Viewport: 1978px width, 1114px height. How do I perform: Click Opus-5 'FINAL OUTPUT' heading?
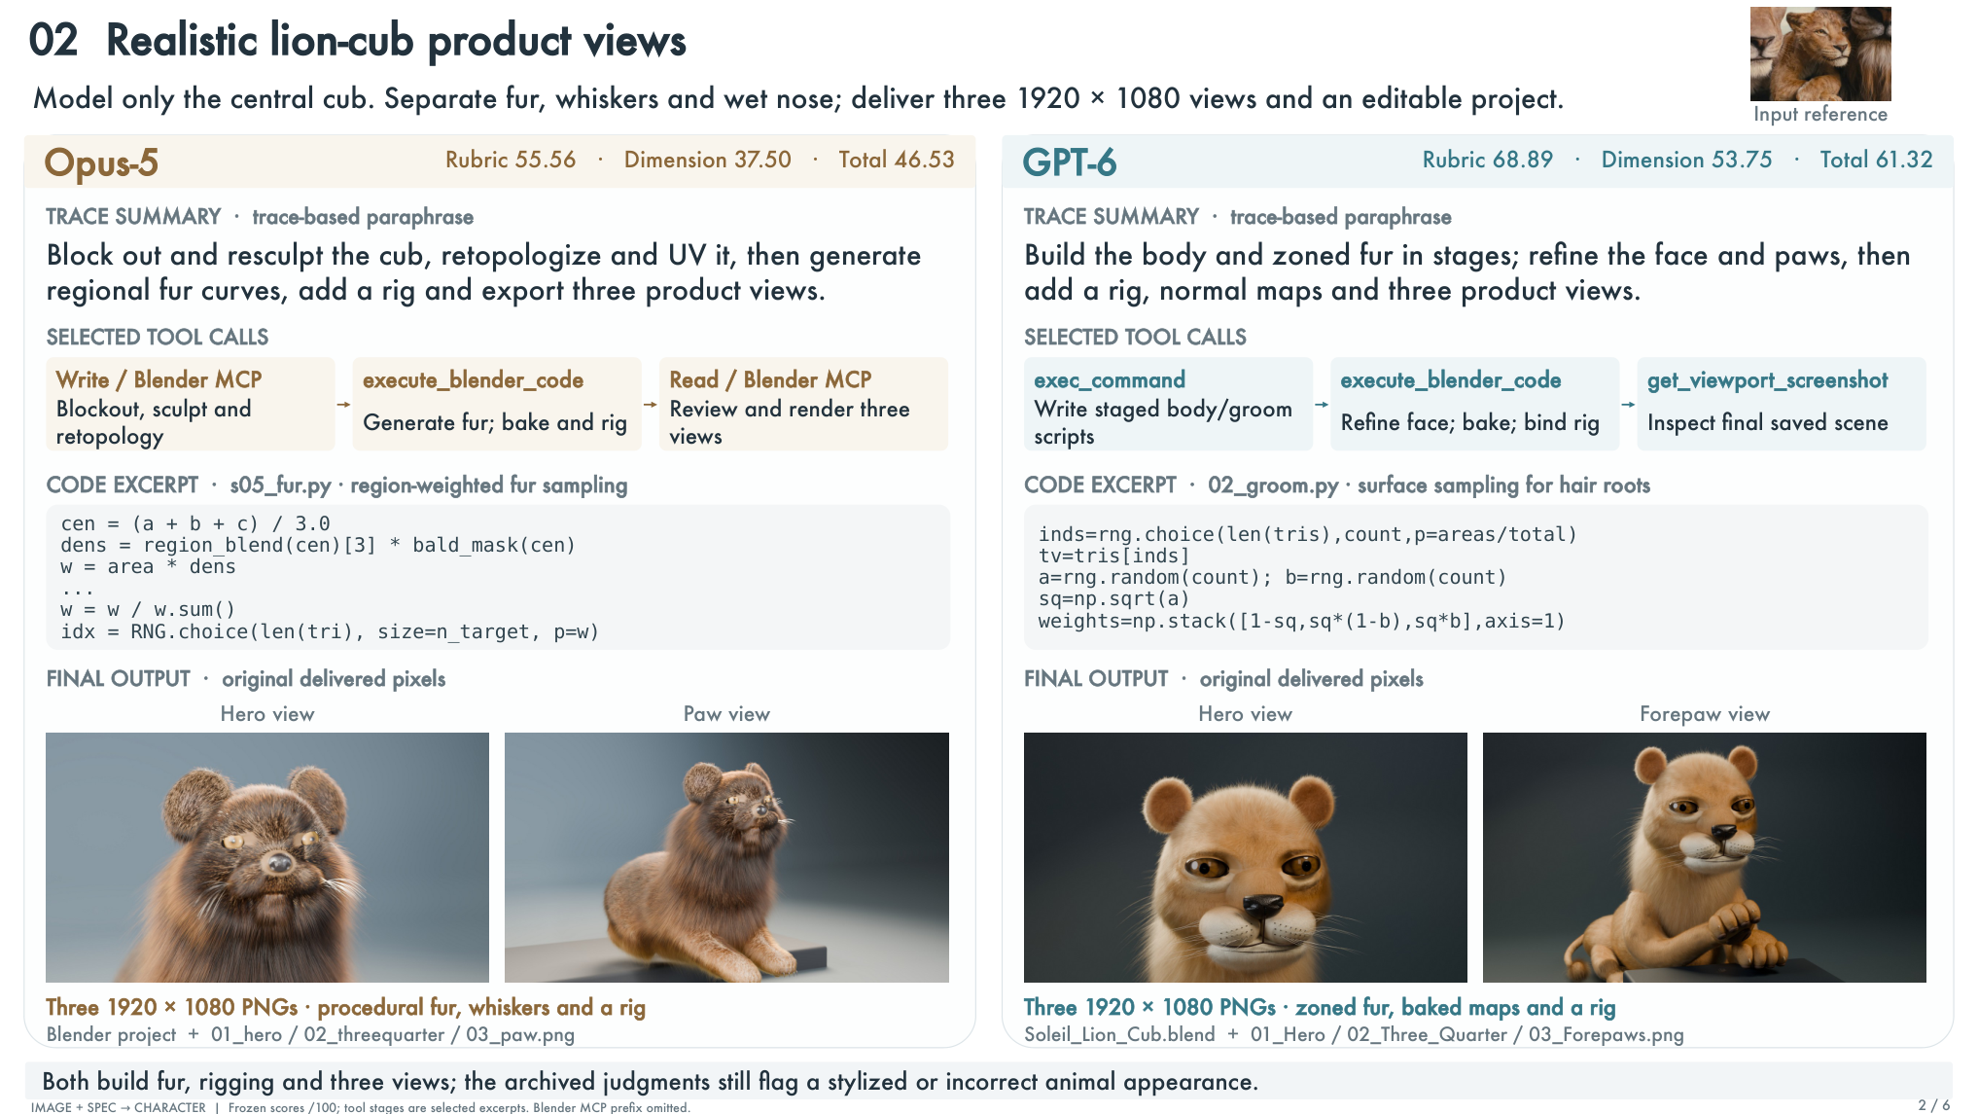119,678
